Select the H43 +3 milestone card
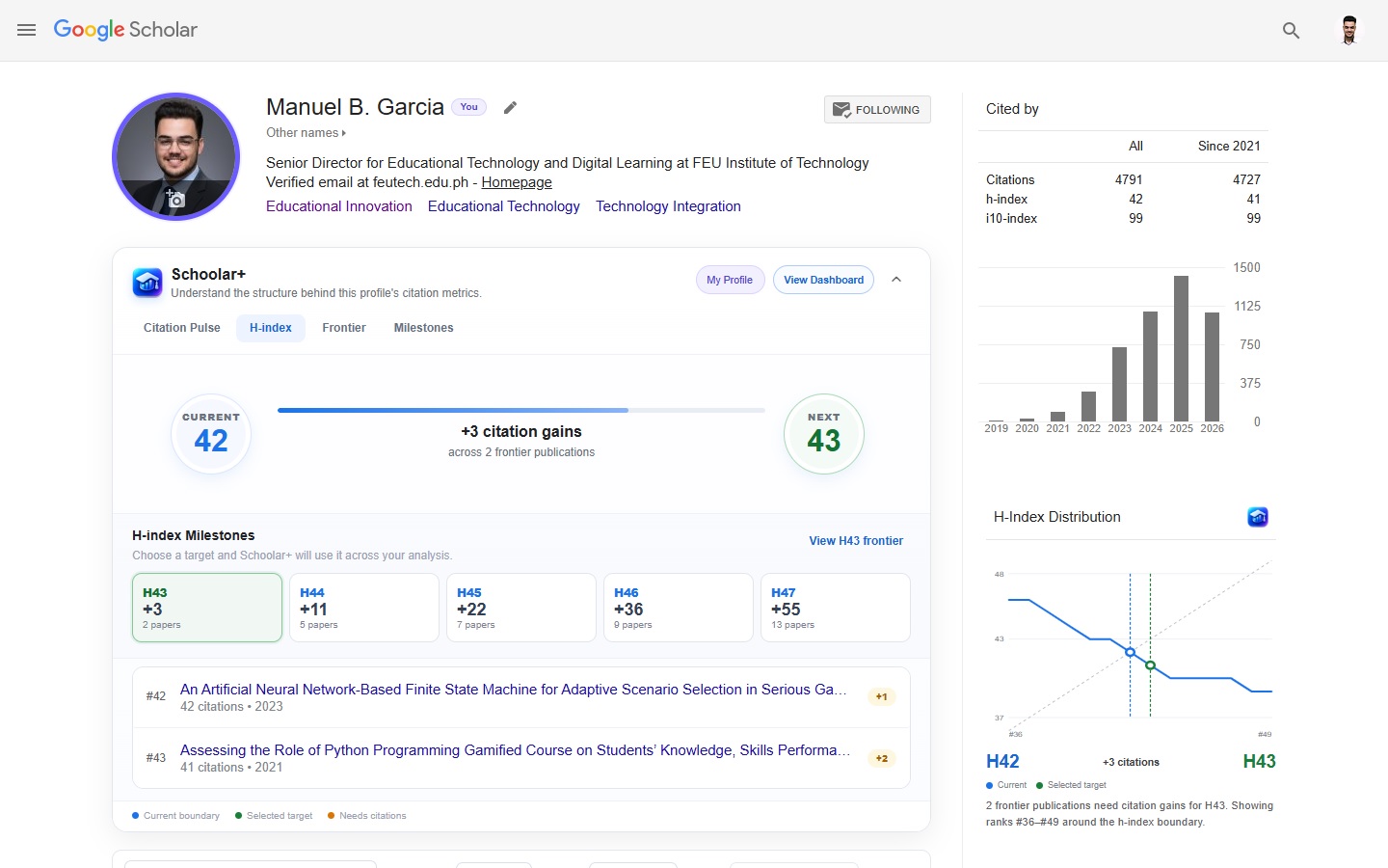 tap(207, 608)
